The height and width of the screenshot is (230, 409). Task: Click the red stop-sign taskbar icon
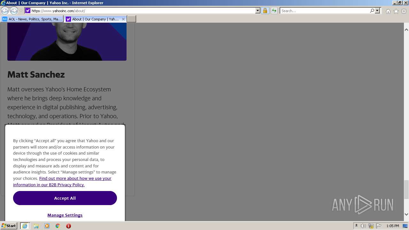point(68,226)
